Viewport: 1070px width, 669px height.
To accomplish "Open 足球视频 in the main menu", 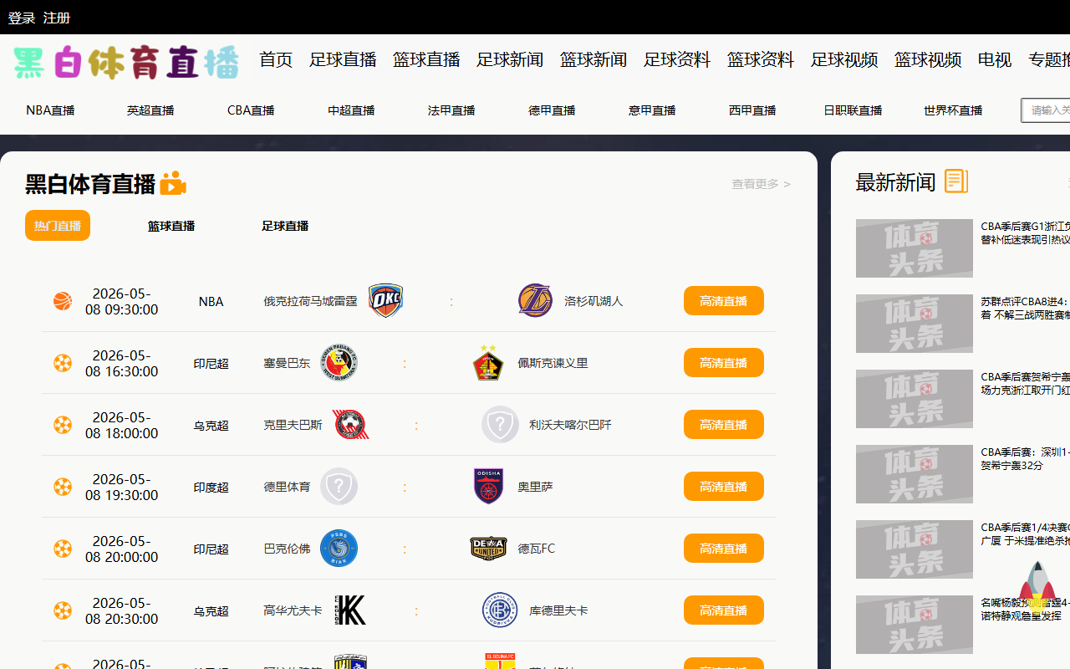I will click(x=844, y=59).
